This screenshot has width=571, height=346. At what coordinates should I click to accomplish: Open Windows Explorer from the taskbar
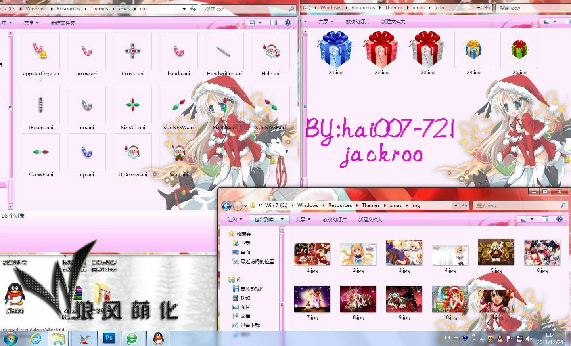(x=59, y=338)
